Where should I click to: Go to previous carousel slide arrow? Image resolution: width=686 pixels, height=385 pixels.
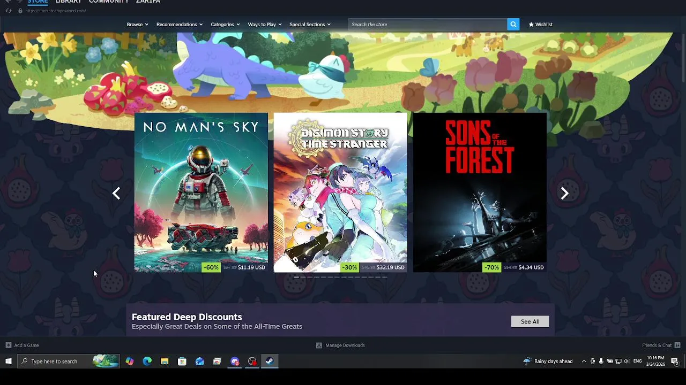(x=116, y=193)
